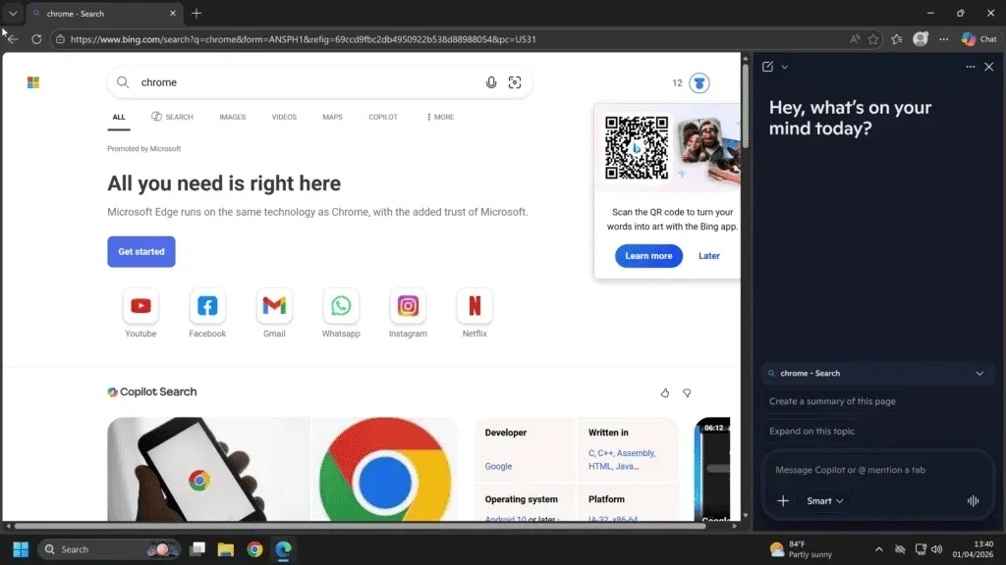The height and width of the screenshot is (565, 1006).
Task: Close the Copilot side pane
Action: (x=988, y=67)
